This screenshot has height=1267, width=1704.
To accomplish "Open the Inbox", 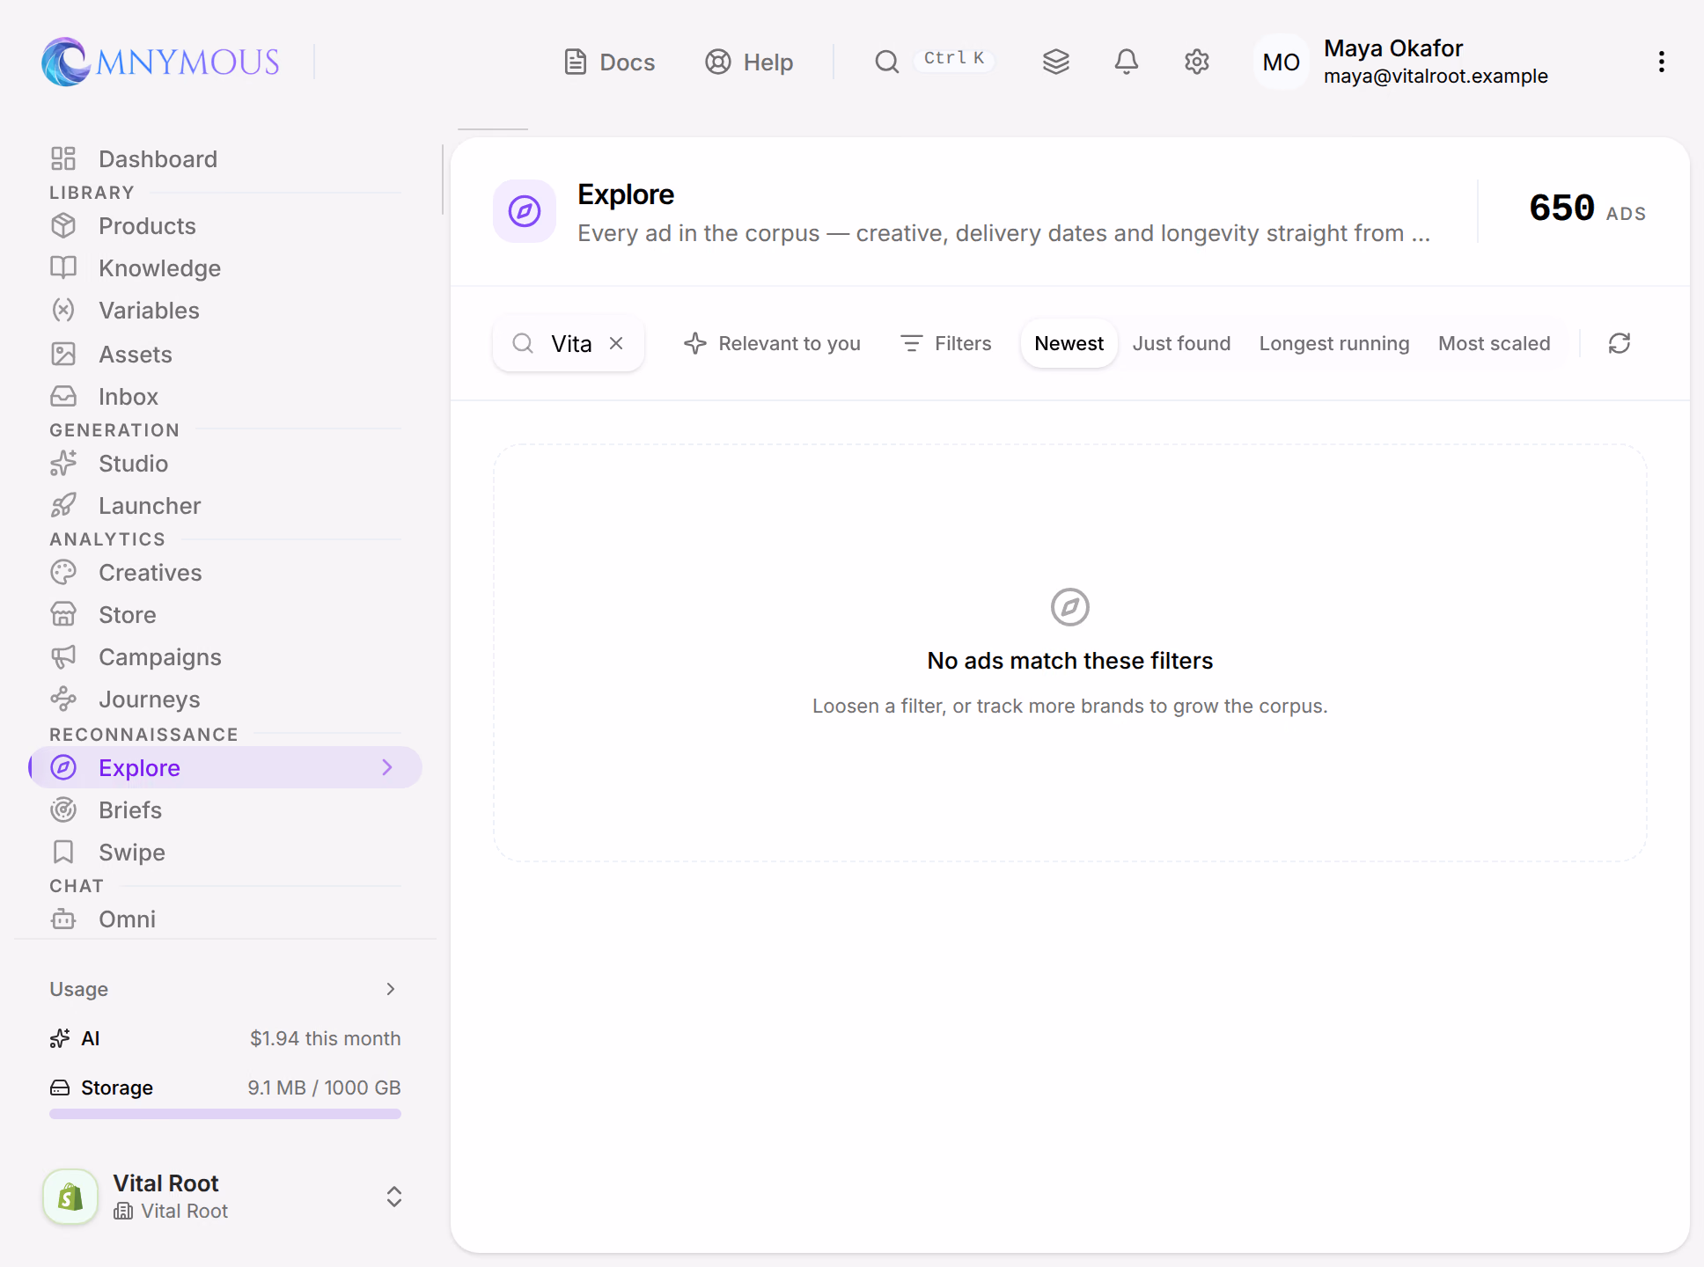I will (225, 396).
